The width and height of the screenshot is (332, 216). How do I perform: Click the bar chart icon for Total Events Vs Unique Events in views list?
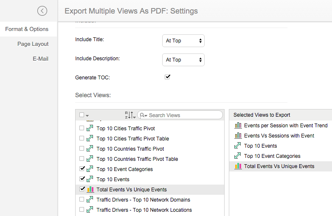[x=90, y=190]
